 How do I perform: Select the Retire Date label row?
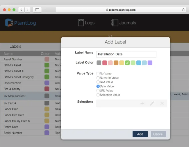(x=31, y=127)
